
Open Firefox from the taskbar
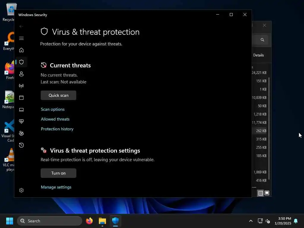tap(89, 221)
